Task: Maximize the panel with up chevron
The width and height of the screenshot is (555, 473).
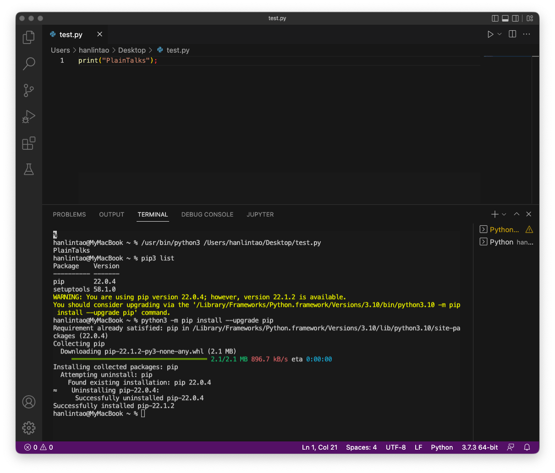Action: click(x=517, y=214)
